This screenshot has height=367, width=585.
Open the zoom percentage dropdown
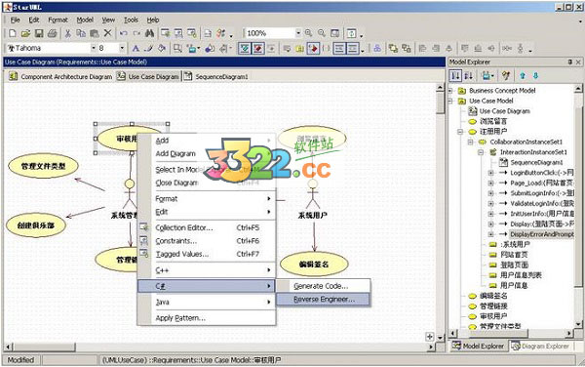coord(298,33)
